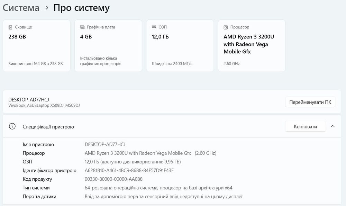Select the AMD Ryzen processor card

(x=252, y=46)
